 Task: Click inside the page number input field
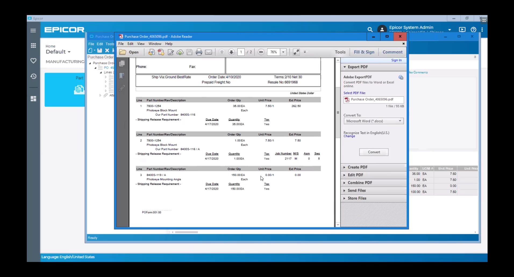241,52
